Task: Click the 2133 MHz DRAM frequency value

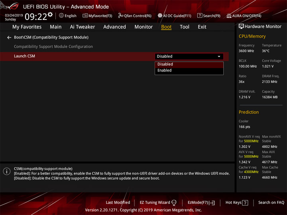Action: (269, 82)
